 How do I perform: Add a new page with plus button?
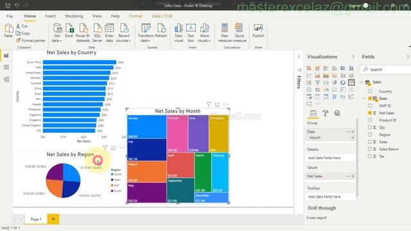click(53, 219)
